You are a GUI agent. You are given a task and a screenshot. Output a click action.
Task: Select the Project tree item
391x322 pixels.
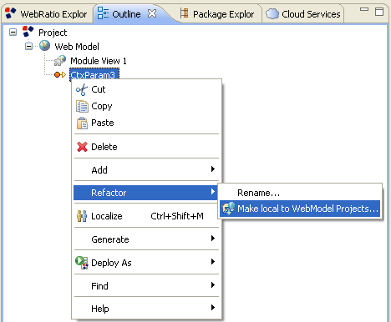pyautogui.click(x=53, y=33)
